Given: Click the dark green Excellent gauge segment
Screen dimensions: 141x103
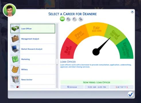Looking at the screenshot, I should point(125,49).
